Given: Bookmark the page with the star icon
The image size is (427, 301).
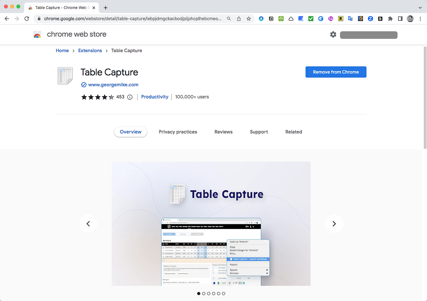Looking at the screenshot, I should (249, 19).
